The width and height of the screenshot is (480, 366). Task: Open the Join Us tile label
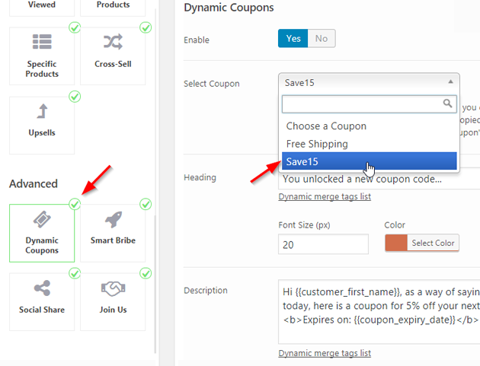click(x=113, y=310)
